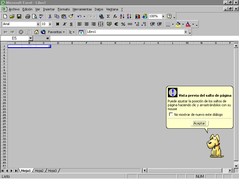Align text right
This screenshot has height=179, width=239.
pos(94,24)
